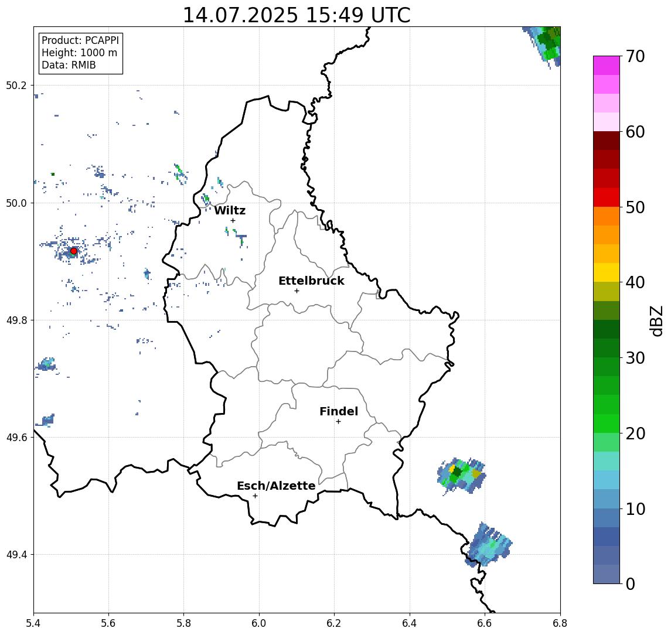Click the cross marker under Ettelbruck
This screenshot has width=671, height=635.
[297, 291]
